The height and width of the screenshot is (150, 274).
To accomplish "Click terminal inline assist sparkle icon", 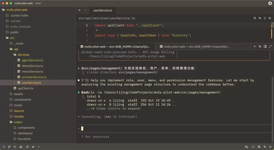I will coord(260,46).
